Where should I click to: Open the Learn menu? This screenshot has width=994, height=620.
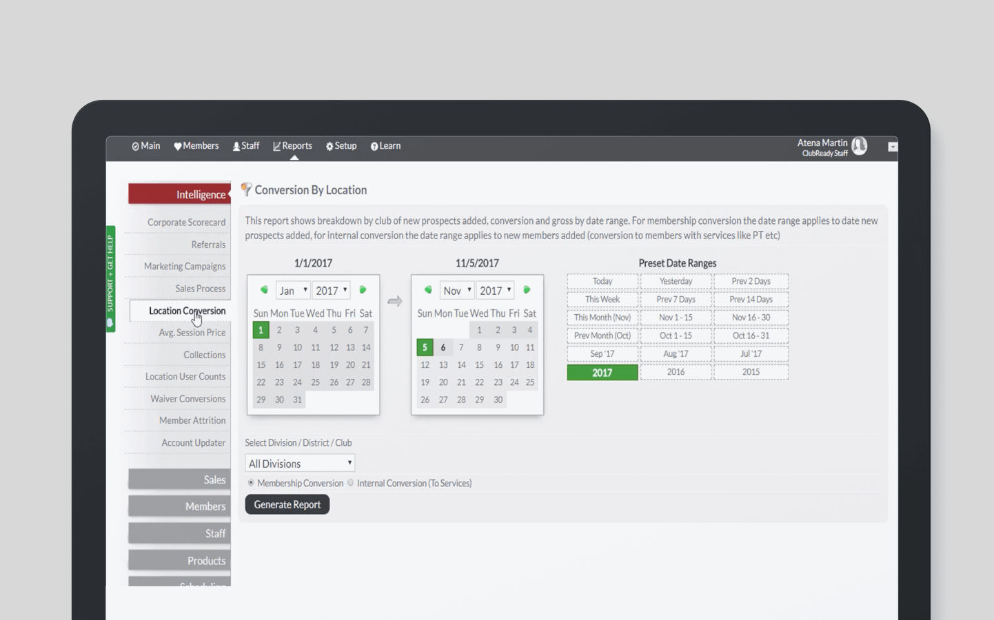click(x=385, y=146)
